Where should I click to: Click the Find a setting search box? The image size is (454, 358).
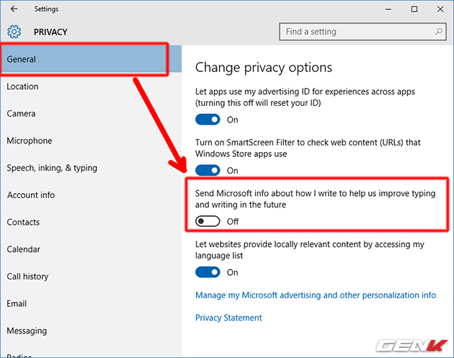click(x=357, y=32)
